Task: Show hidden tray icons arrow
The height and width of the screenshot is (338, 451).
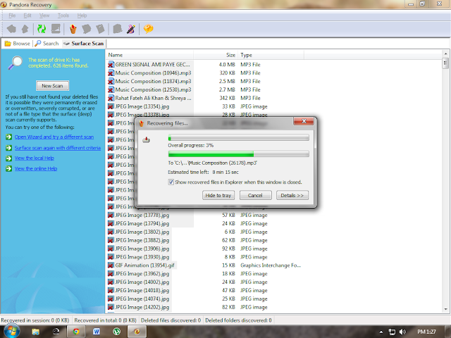Action: 381,332
